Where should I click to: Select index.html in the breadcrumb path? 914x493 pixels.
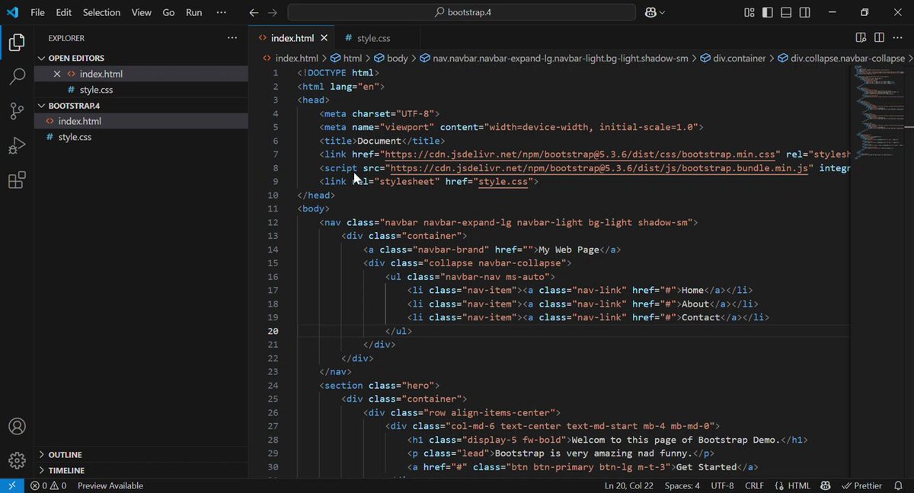[291, 58]
